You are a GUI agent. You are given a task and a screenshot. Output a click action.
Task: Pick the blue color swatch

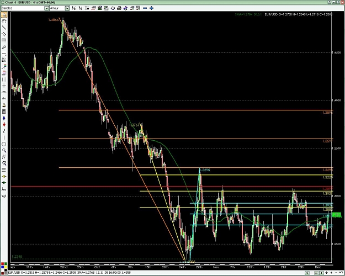pos(2,267)
